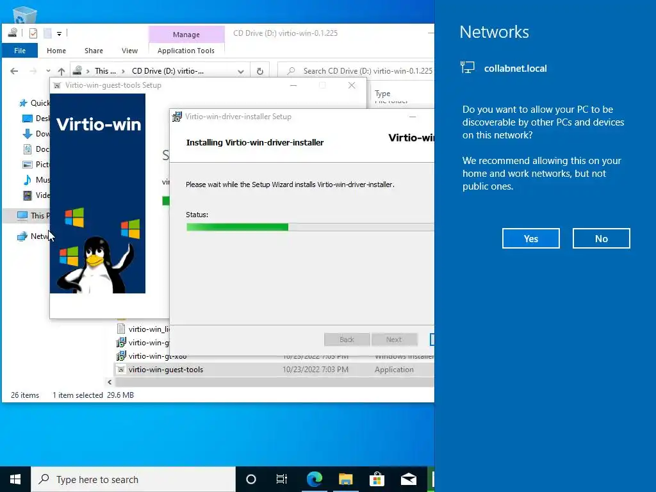Click the Virtio-win-guest-tools title bar icon
Image resolution: width=656 pixels, height=492 pixels.
pyautogui.click(x=57, y=85)
